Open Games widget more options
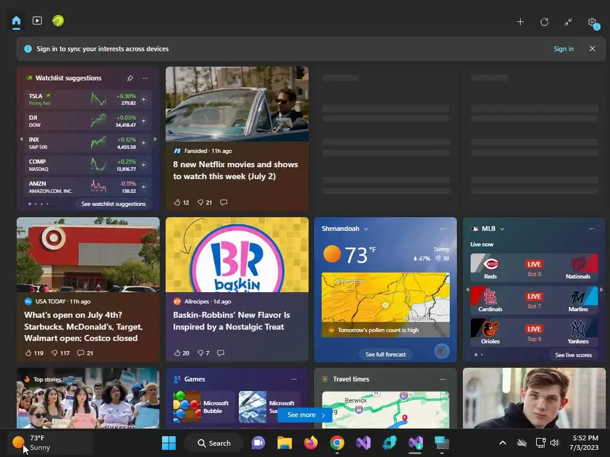 pyautogui.click(x=294, y=379)
